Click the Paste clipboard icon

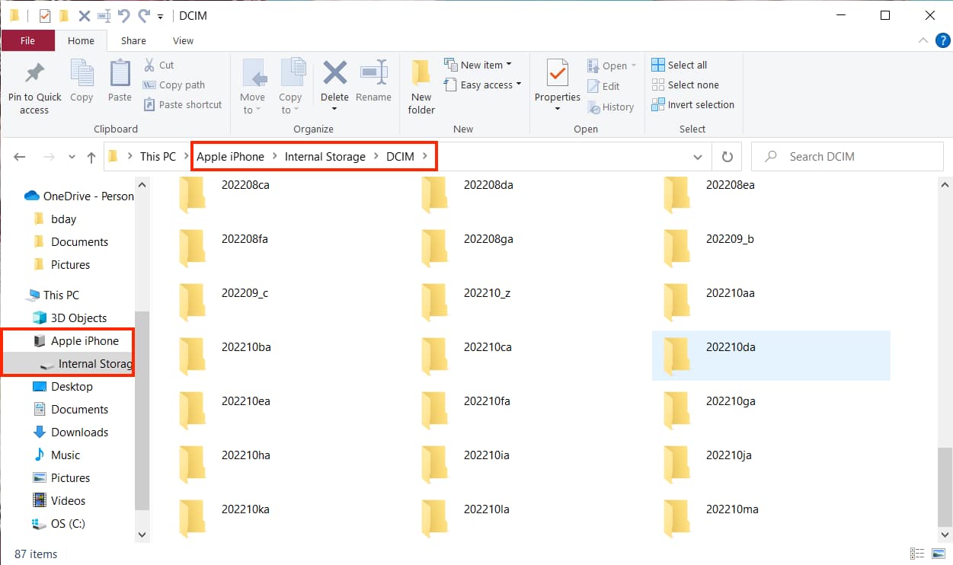[x=120, y=74]
